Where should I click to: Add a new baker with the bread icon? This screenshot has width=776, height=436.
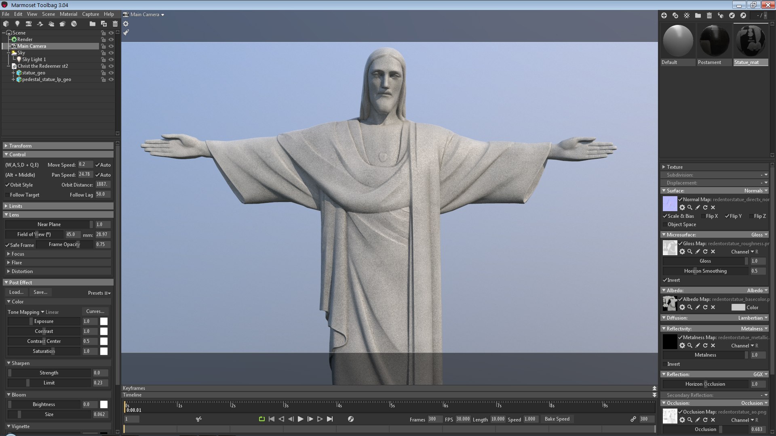(x=63, y=24)
